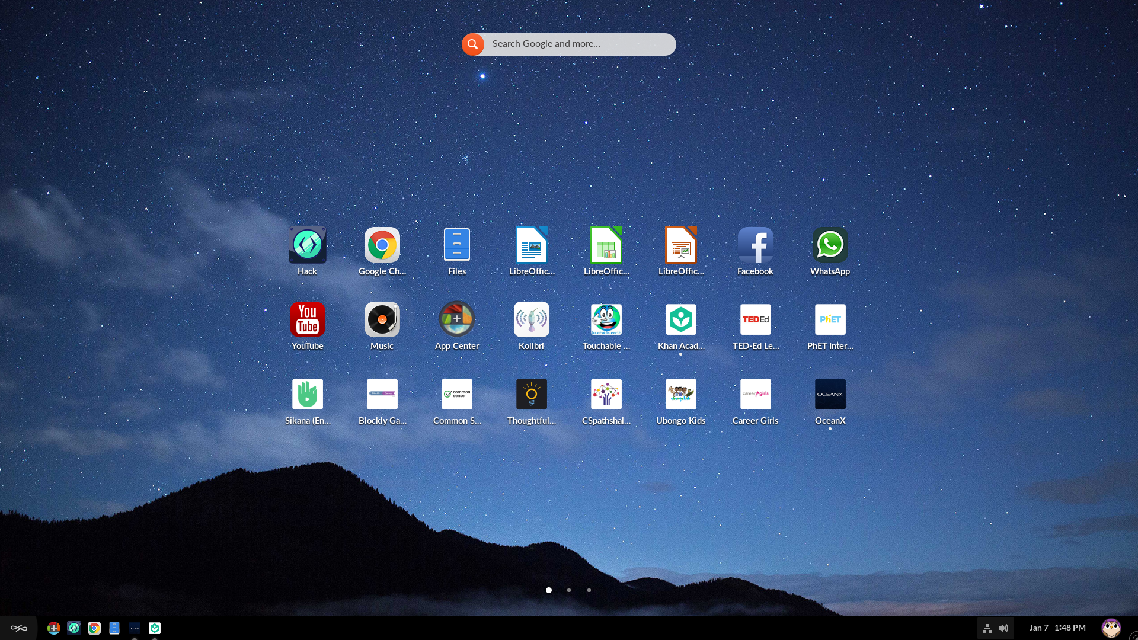Click the Career Girls label text
This screenshot has height=640, width=1138.
755,421
